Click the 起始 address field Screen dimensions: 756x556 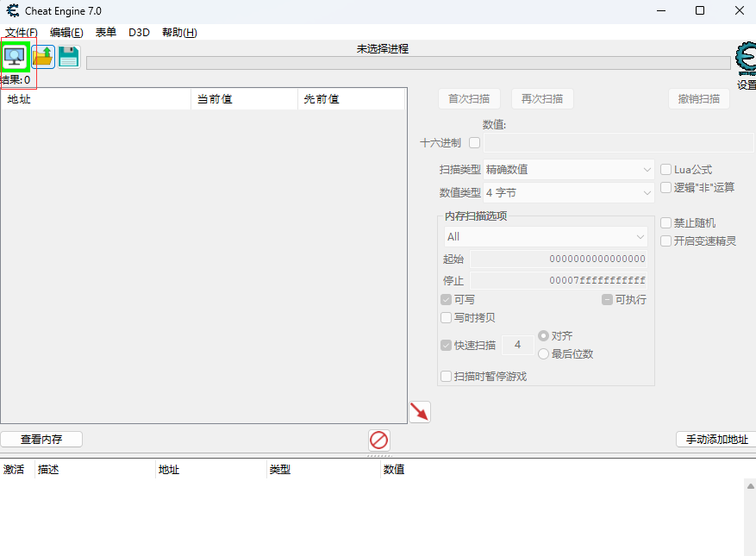click(x=559, y=259)
